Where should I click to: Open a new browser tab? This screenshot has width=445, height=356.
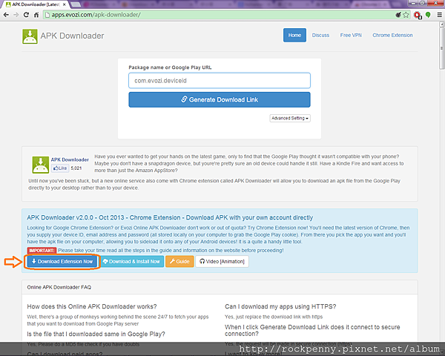coord(75,4)
